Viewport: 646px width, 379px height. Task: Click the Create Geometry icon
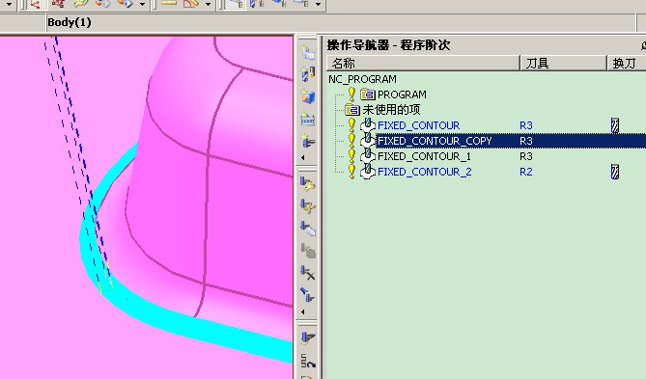tap(307, 96)
